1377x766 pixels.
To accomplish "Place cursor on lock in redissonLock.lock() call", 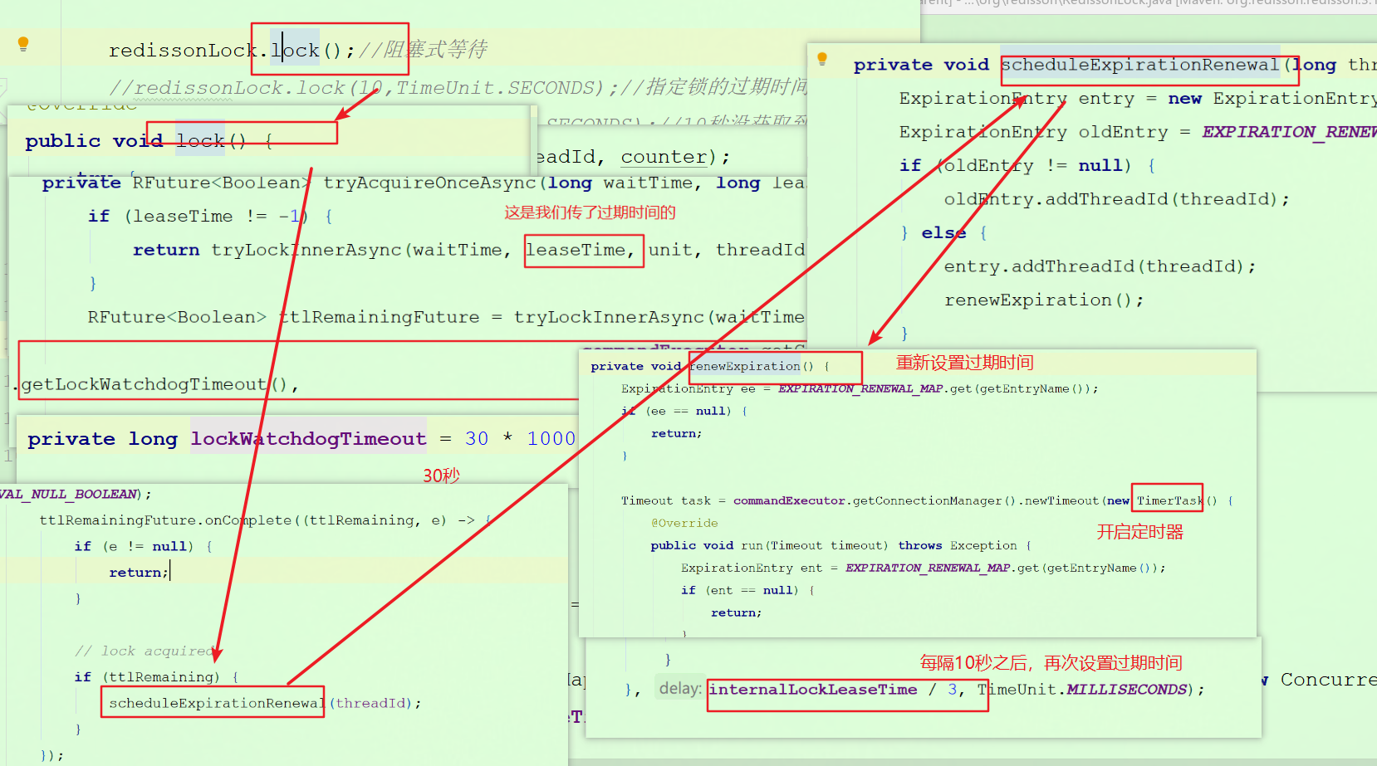I will [295, 51].
